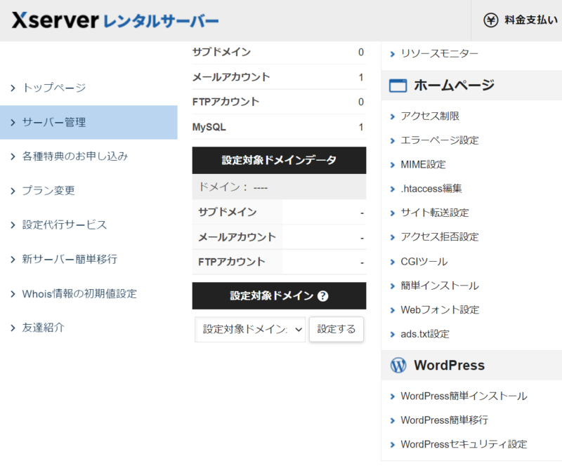Click the help question mark on 設定対象ドメイン
Screen dimensions: 562x468
pyautogui.click(x=322, y=296)
